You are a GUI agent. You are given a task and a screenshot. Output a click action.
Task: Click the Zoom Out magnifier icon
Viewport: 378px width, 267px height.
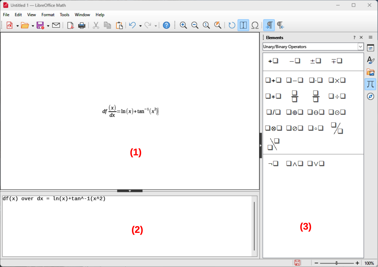point(195,26)
